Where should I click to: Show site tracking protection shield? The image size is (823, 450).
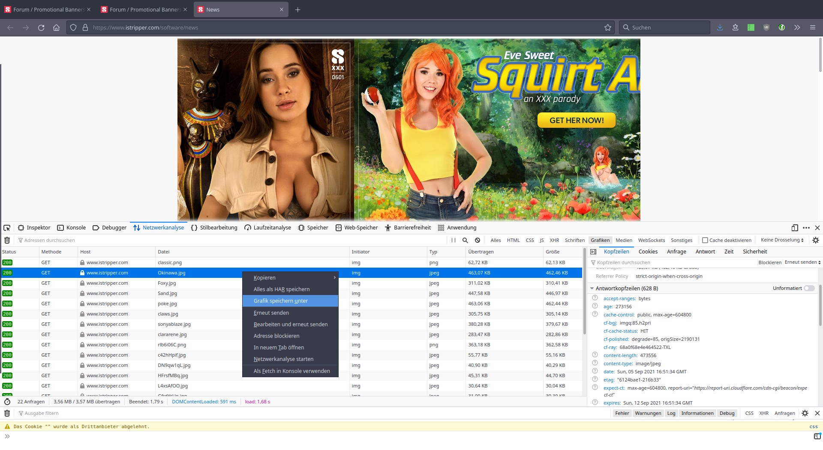click(x=73, y=27)
